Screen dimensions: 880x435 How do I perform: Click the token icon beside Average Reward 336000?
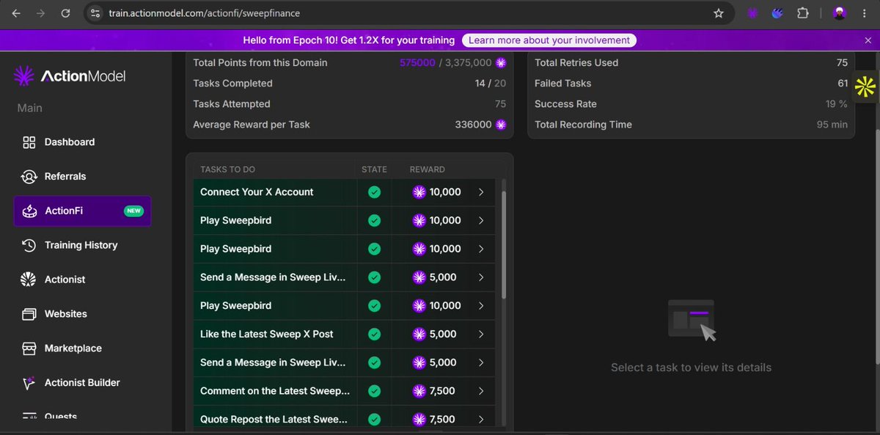(x=501, y=125)
